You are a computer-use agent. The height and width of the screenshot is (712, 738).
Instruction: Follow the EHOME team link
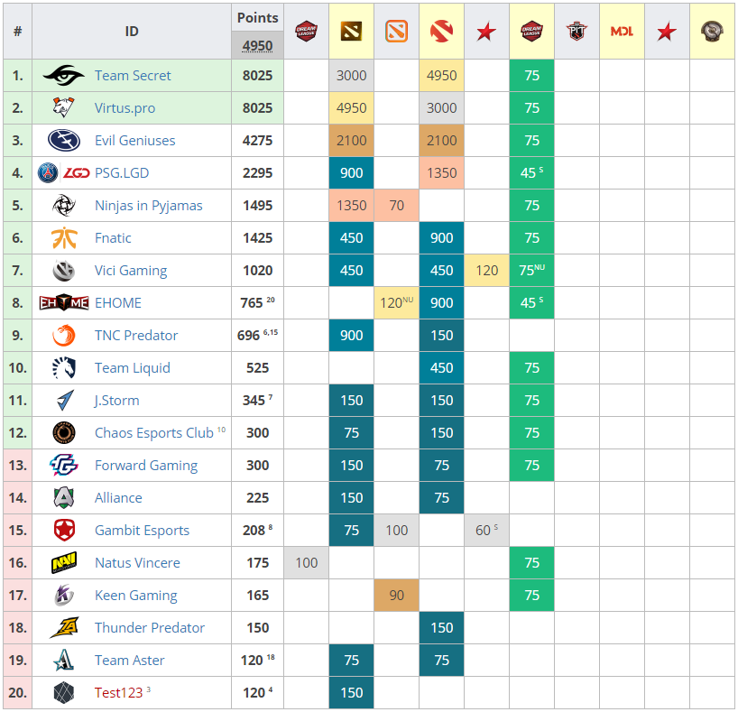click(118, 303)
